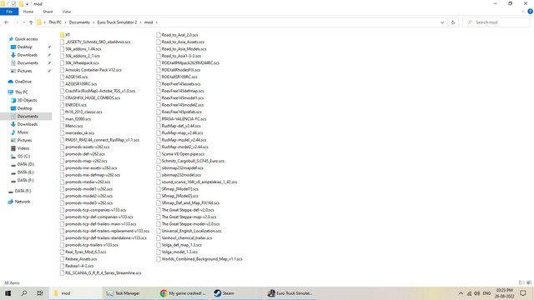The width and height of the screenshot is (534, 300).
Task: Click the Search mod field
Action: click(x=496, y=22)
